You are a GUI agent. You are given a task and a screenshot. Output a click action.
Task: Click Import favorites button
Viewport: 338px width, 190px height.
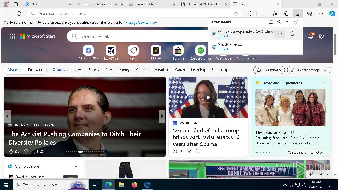click(x=18, y=23)
